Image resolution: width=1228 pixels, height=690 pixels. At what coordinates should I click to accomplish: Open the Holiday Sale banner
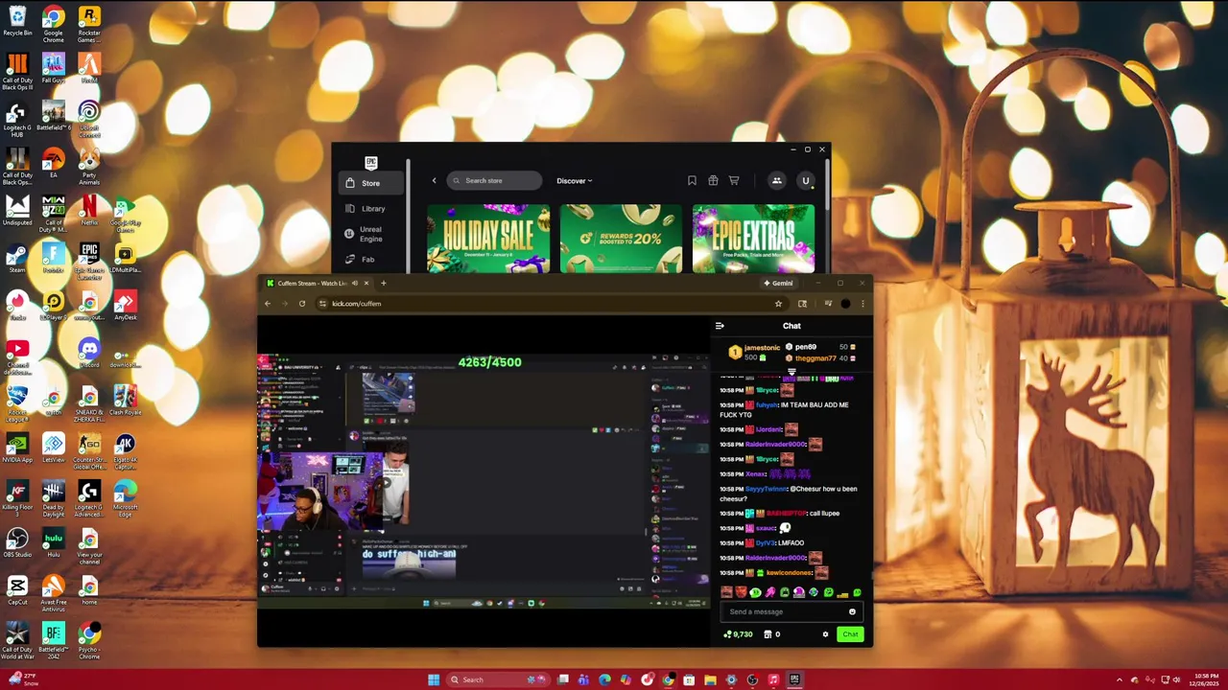pyautogui.click(x=488, y=239)
